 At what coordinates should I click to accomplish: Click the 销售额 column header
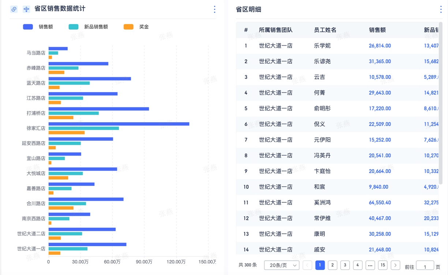(377, 30)
